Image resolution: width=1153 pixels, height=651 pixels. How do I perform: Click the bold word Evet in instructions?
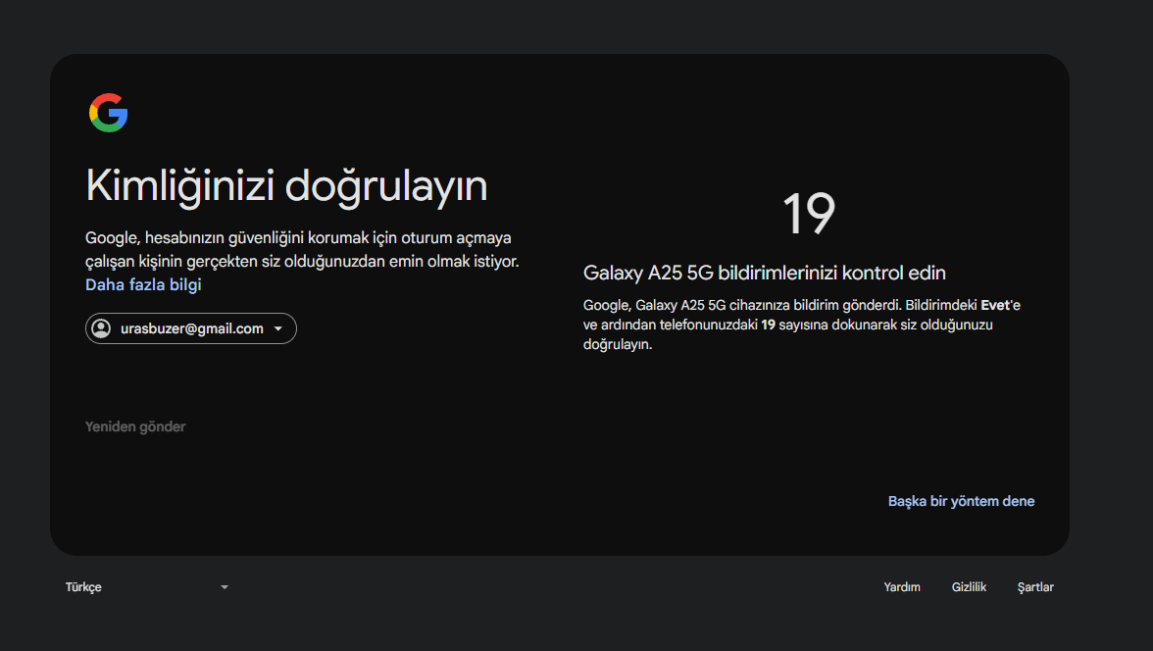(x=995, y=305)
